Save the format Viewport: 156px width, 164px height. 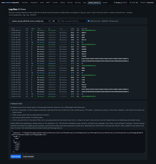(16, 156)
